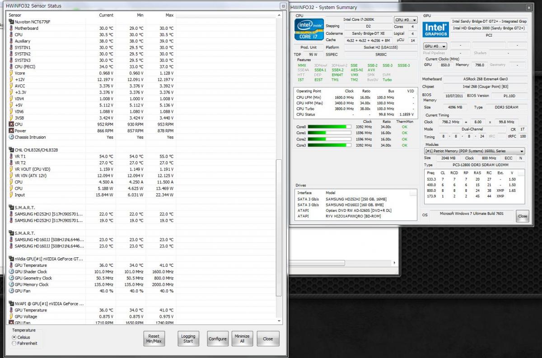This screenshot has height=358, width=542.
Task: Click the Minimize All button
Action: coord(242,339)
